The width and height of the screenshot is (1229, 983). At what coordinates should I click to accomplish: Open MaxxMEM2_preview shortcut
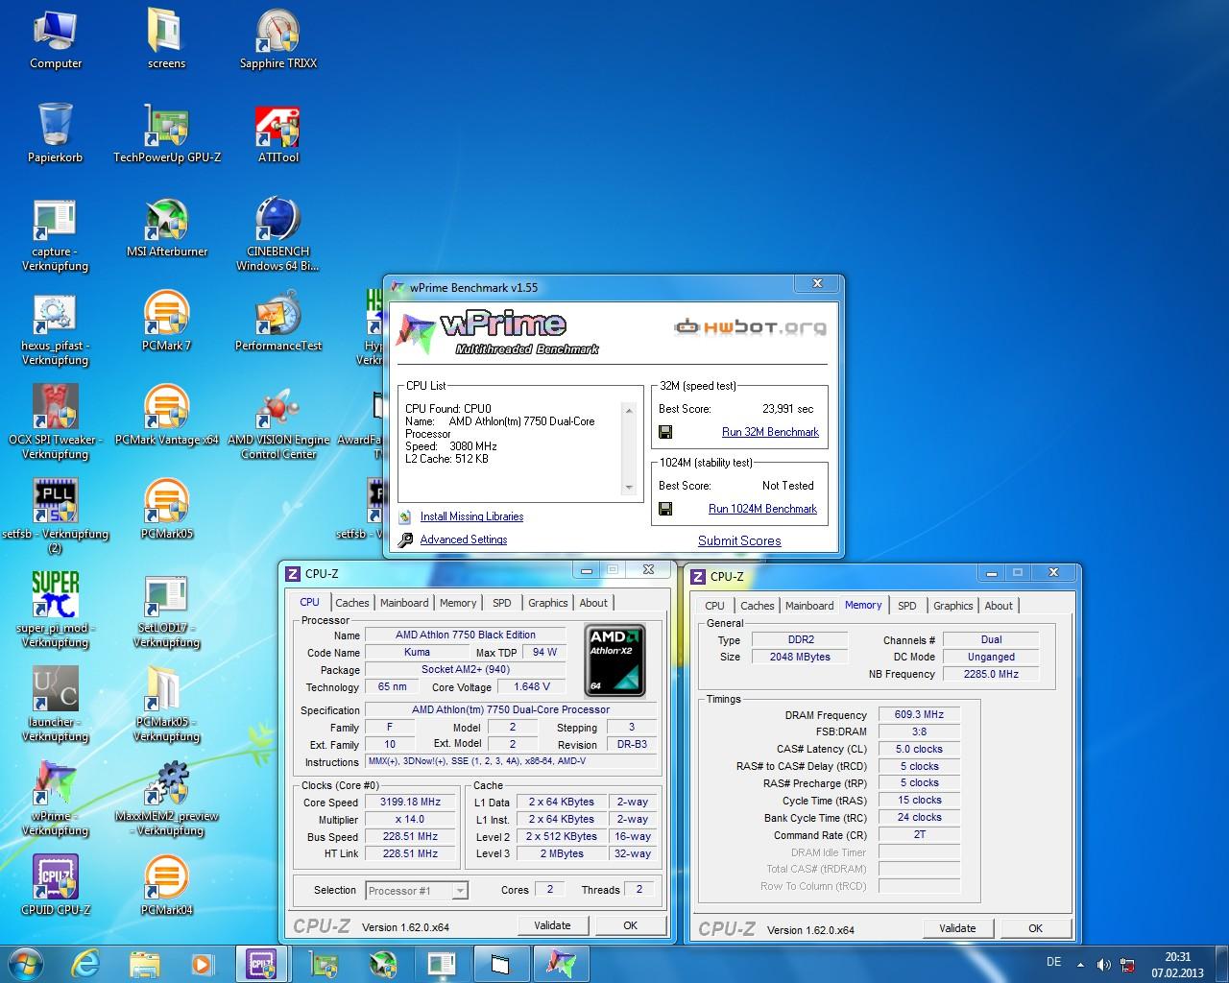pos(167,799)
